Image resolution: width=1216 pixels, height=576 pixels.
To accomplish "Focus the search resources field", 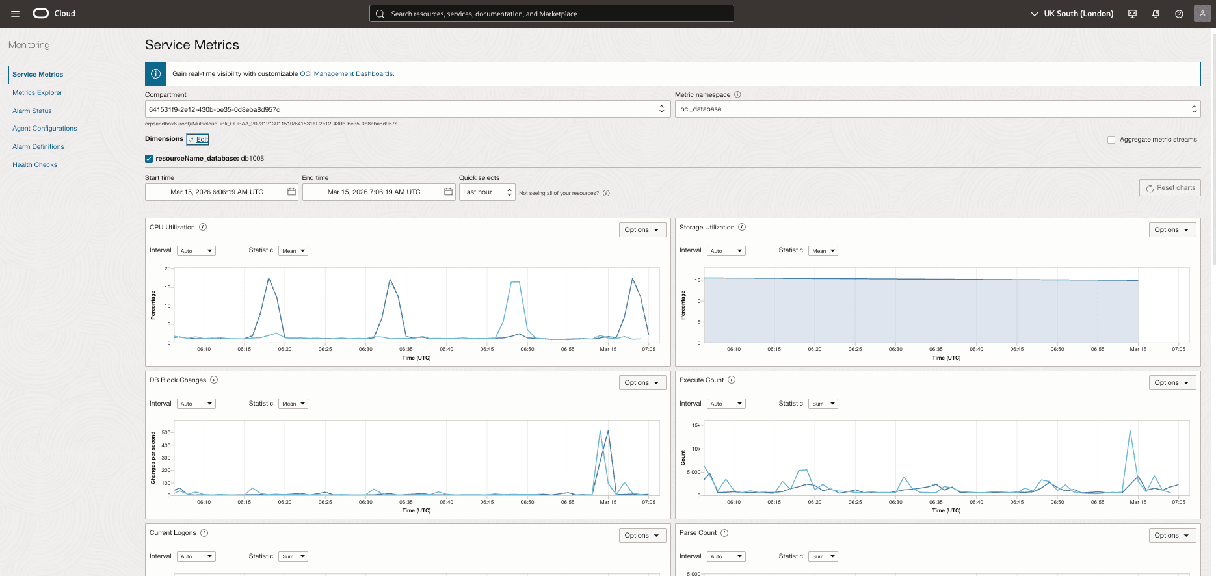I will pos(551,14).
